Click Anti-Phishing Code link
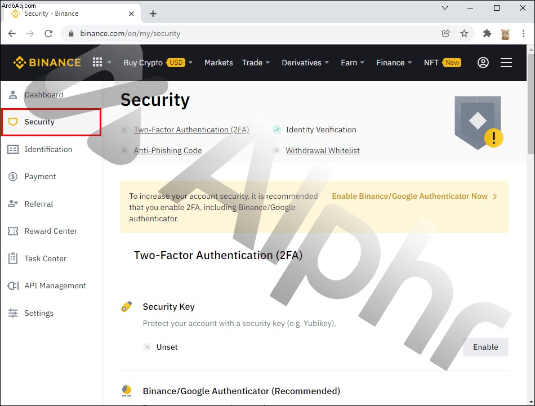 click(x=167, y=150)
